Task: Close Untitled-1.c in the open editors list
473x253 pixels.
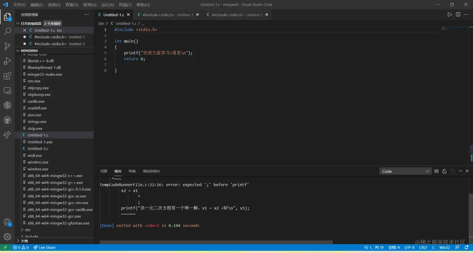Action: point(25,30)
